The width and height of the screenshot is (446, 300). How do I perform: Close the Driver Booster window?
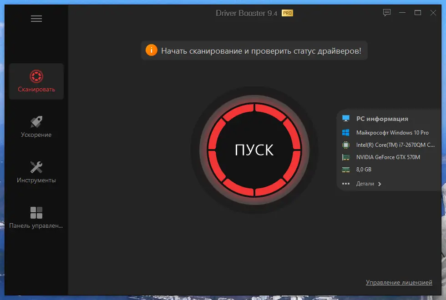tap(433, 13)
